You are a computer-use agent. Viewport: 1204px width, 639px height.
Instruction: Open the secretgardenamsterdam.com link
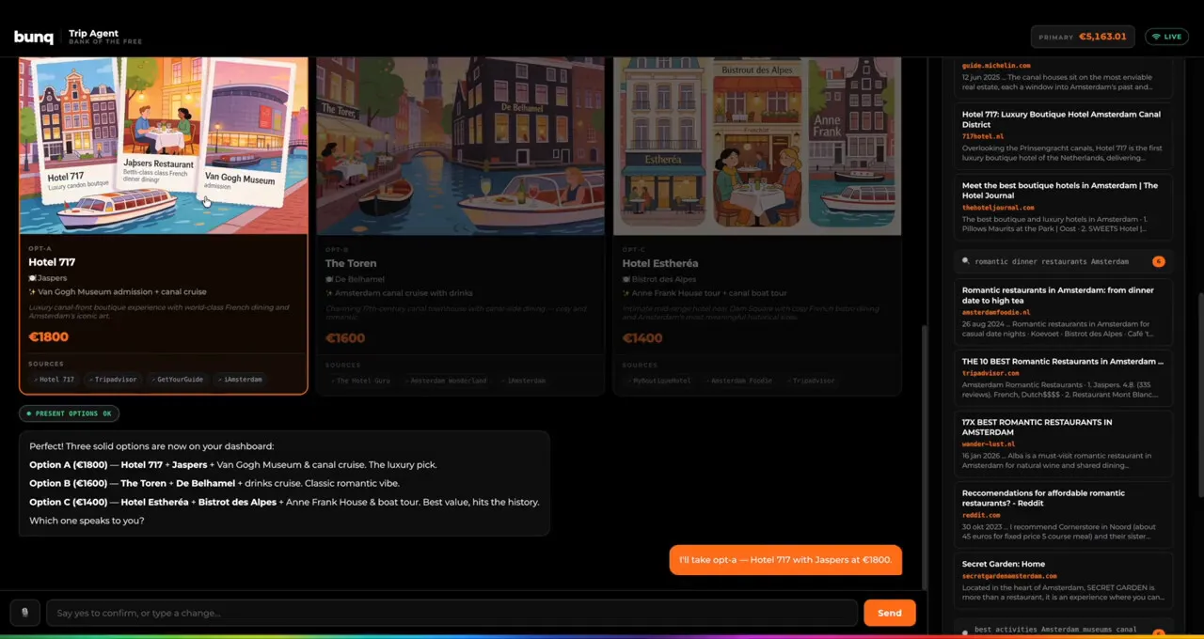coord(1009,576)
